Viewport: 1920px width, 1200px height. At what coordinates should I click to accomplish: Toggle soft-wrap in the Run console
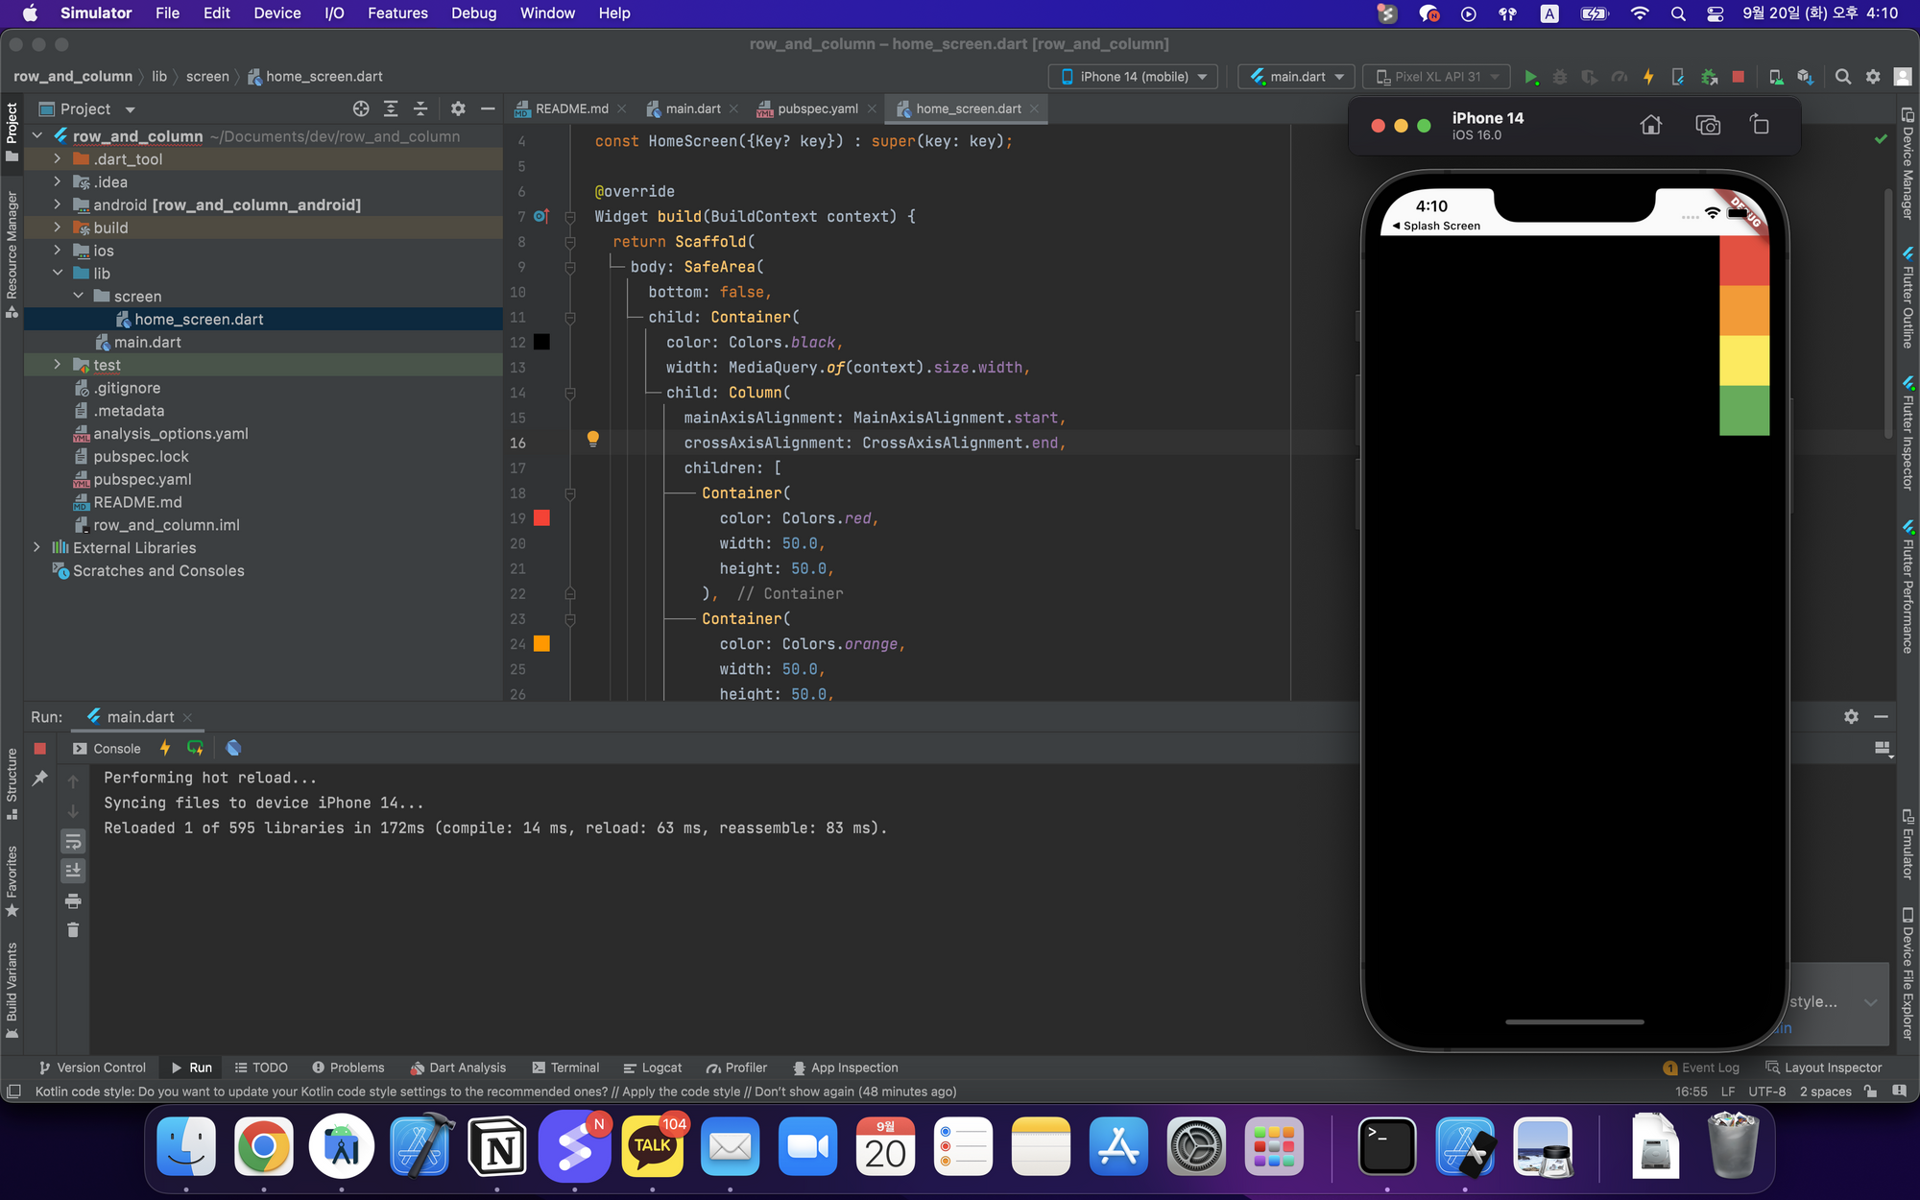73,842
